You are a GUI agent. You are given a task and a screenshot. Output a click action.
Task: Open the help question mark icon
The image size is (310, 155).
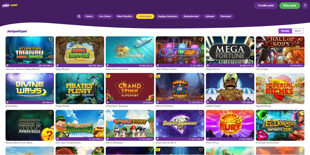305,6
